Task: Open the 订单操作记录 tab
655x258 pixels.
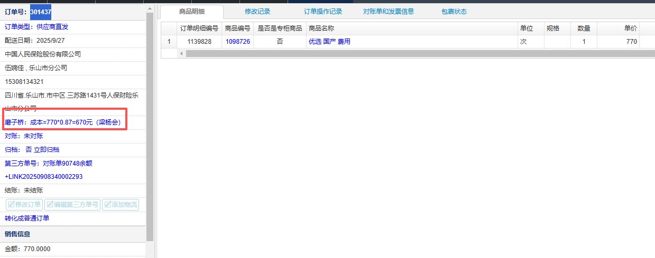Action: tap(322, 12)
